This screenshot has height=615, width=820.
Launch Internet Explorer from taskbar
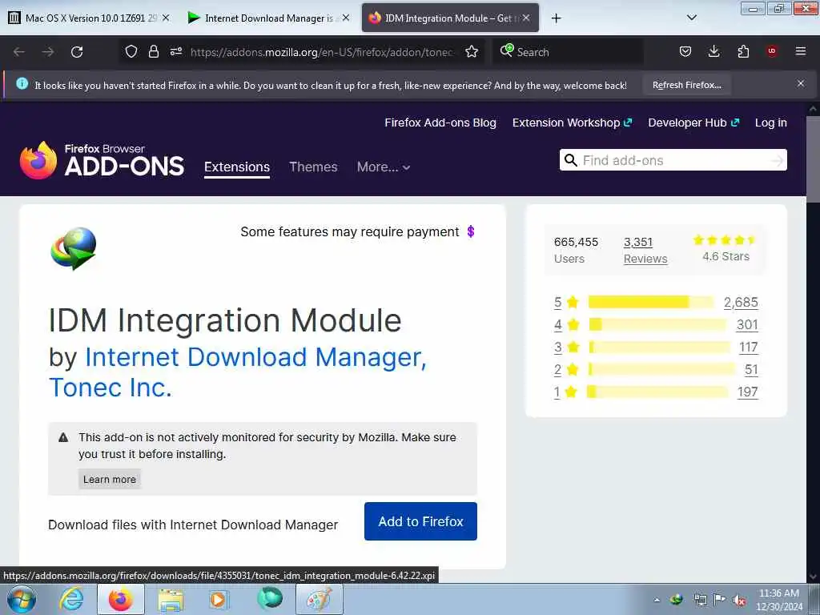(x=71, y=599)
